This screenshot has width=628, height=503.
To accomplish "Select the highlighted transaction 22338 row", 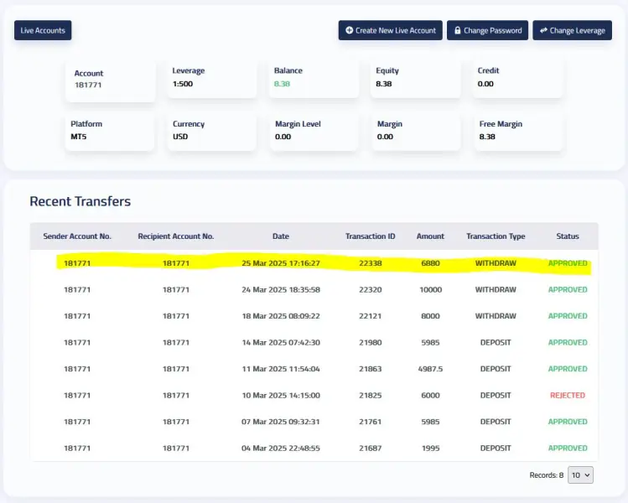I will click(x=323, y=263).
